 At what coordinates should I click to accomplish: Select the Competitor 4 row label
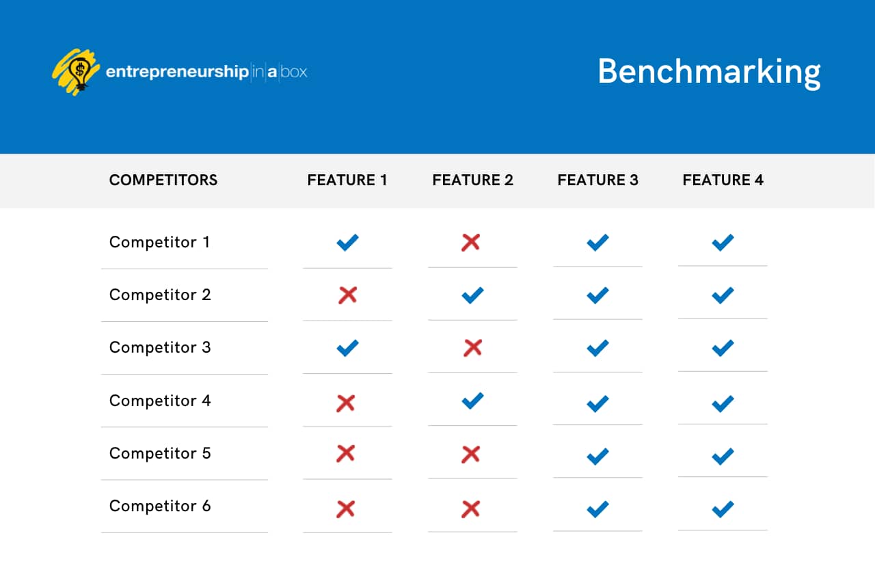pos(160,401)
